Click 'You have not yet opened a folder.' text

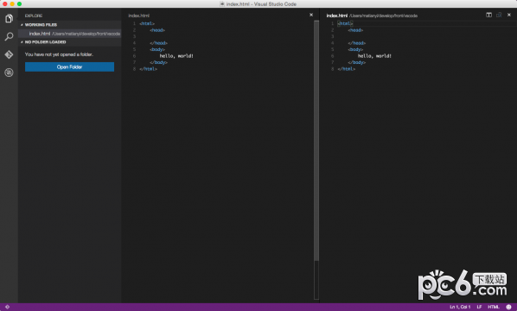tap(59, 54)
